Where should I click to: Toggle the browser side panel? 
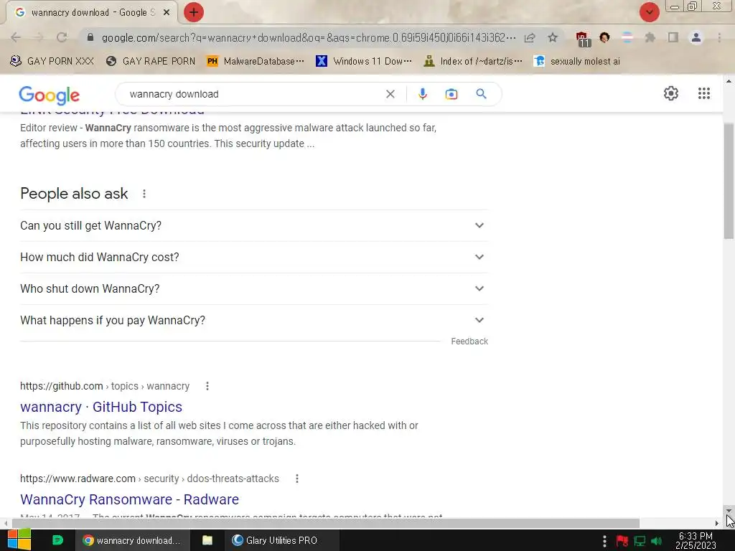[673, 37]
